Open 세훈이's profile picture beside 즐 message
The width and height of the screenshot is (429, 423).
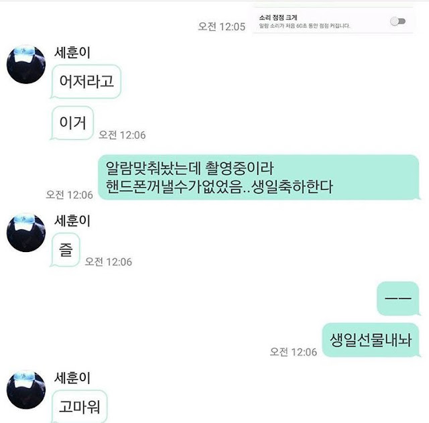[x=26, y=233]
